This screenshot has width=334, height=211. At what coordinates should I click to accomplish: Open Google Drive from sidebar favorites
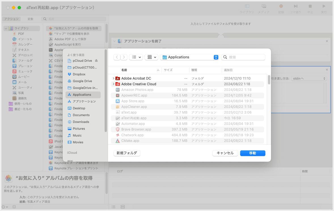(x=82, y=81)
